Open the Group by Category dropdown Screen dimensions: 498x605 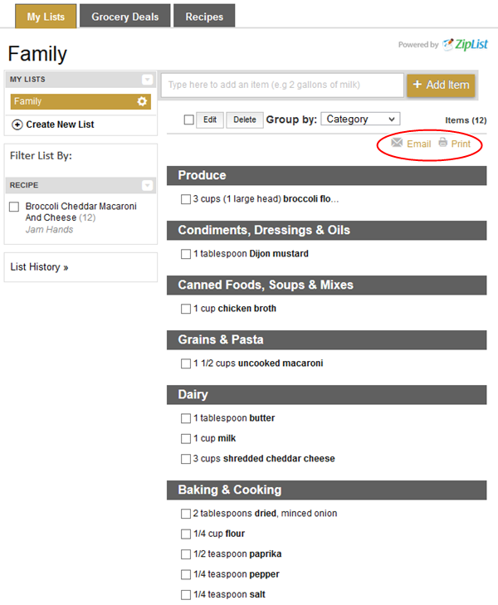click(x=360, y=119)
